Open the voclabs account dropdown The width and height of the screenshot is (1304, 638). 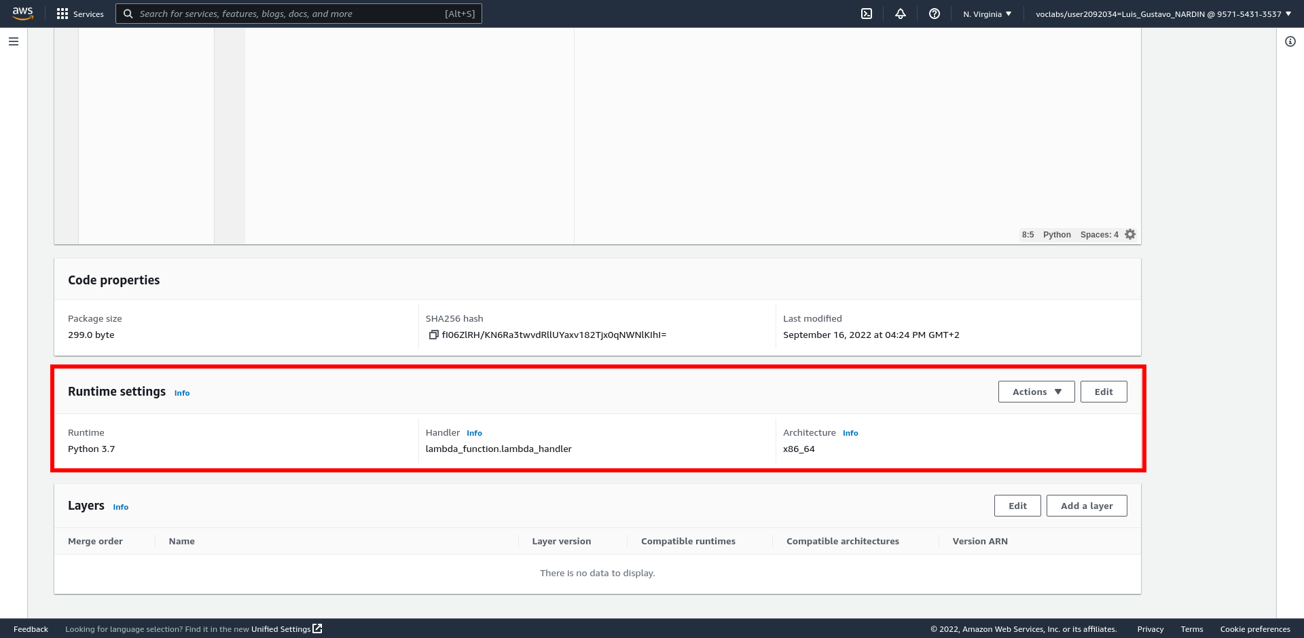(x=1163, y=14)
